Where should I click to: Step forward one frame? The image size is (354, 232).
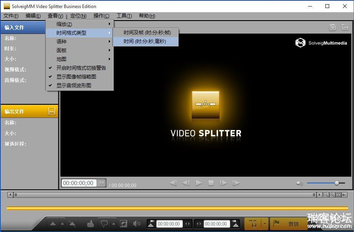tap(223, 183)
